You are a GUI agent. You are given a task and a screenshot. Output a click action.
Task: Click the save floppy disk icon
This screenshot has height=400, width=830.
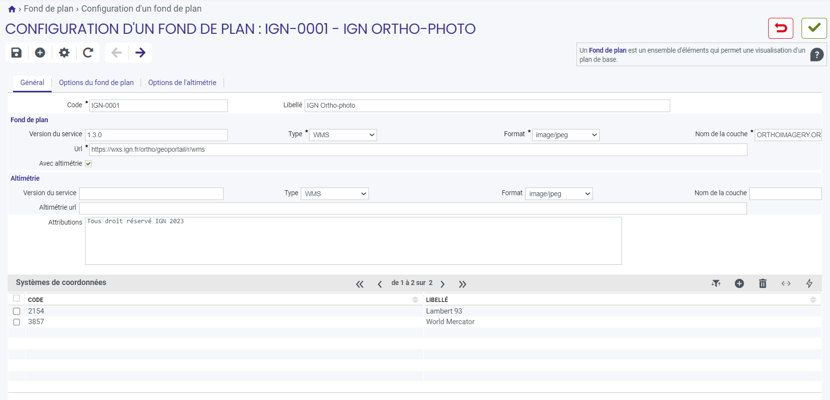tap(16, 53)
